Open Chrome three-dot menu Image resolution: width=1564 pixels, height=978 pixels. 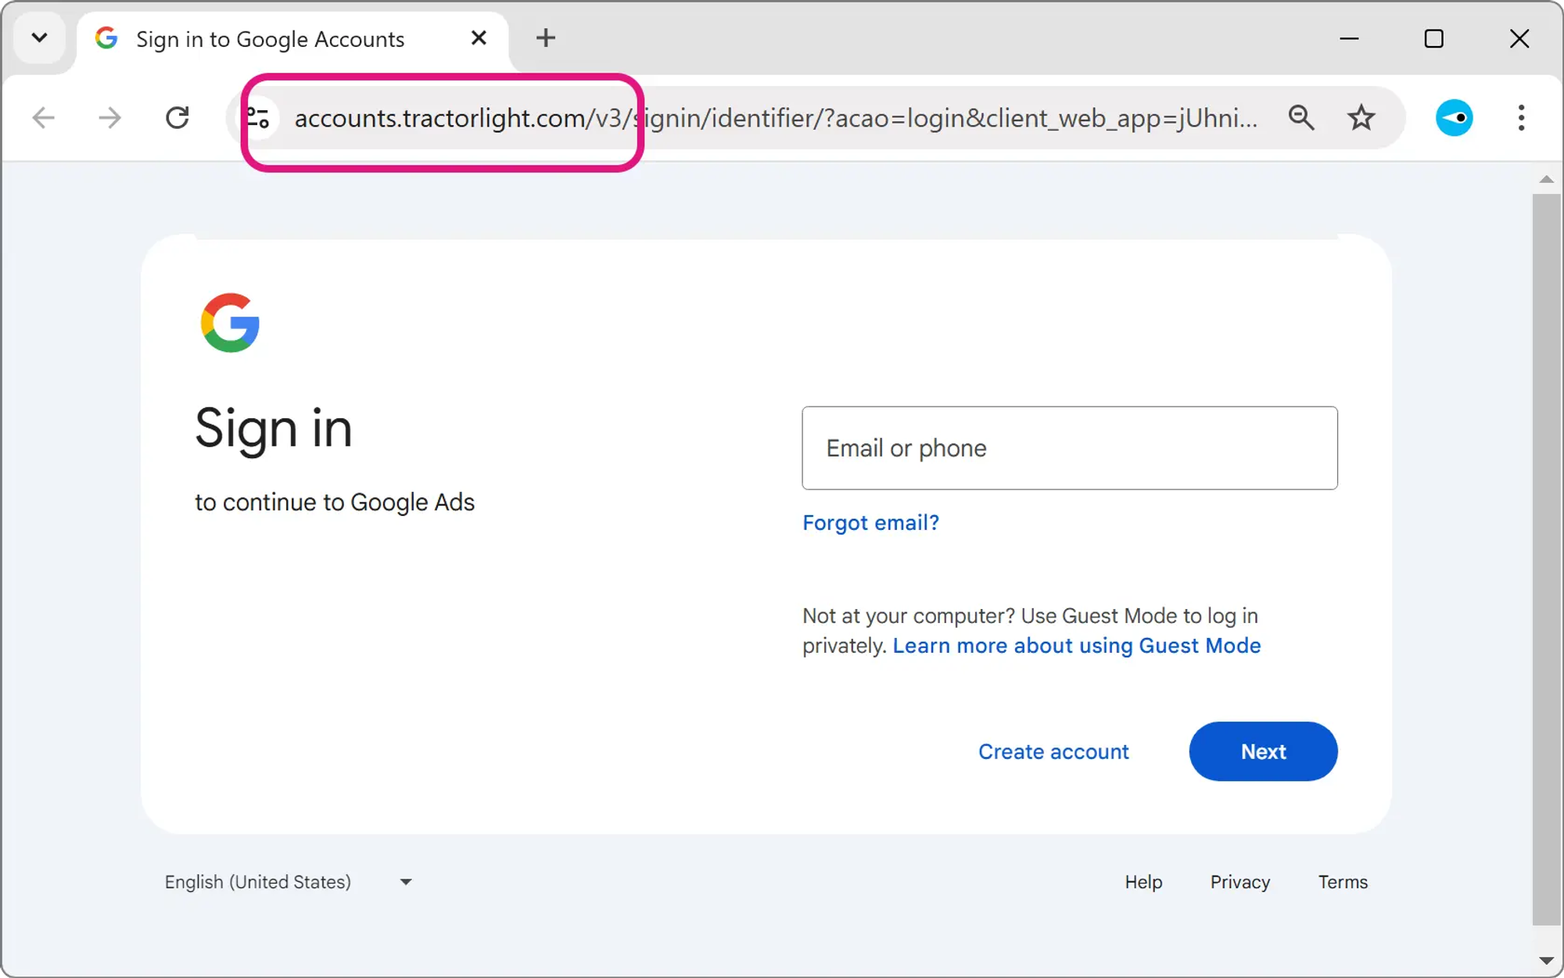pos(1521,118)
